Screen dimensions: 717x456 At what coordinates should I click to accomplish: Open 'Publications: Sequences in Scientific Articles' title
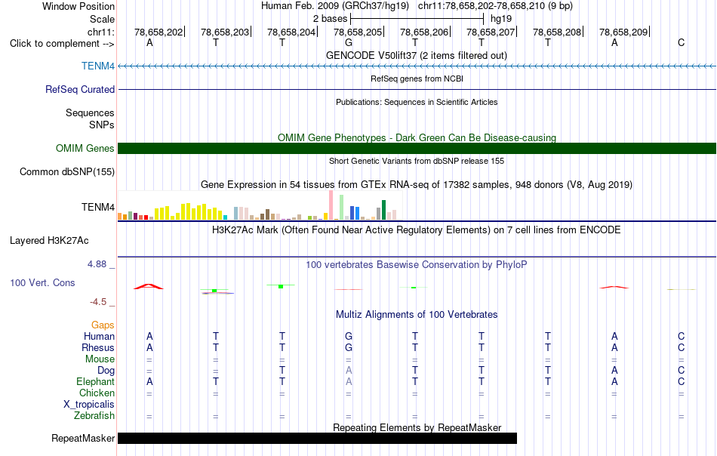(x=417, y=102)
